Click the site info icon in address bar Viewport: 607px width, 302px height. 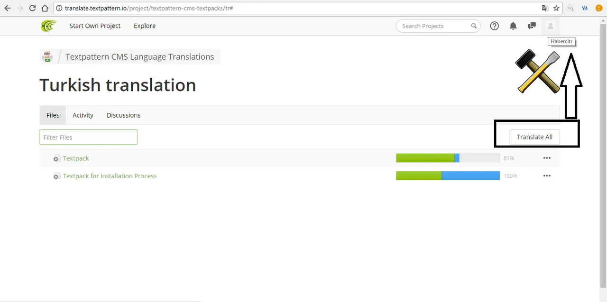[59, 8]
